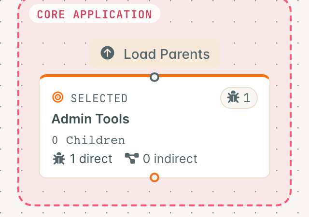Load parents of the Admin Tools node
Viewport: 309px width, 217px height.
154,54
